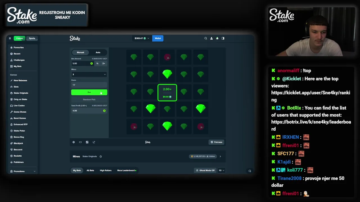
Task: Click the Roulette sidebar icon
Action: [x=11, y=156]
